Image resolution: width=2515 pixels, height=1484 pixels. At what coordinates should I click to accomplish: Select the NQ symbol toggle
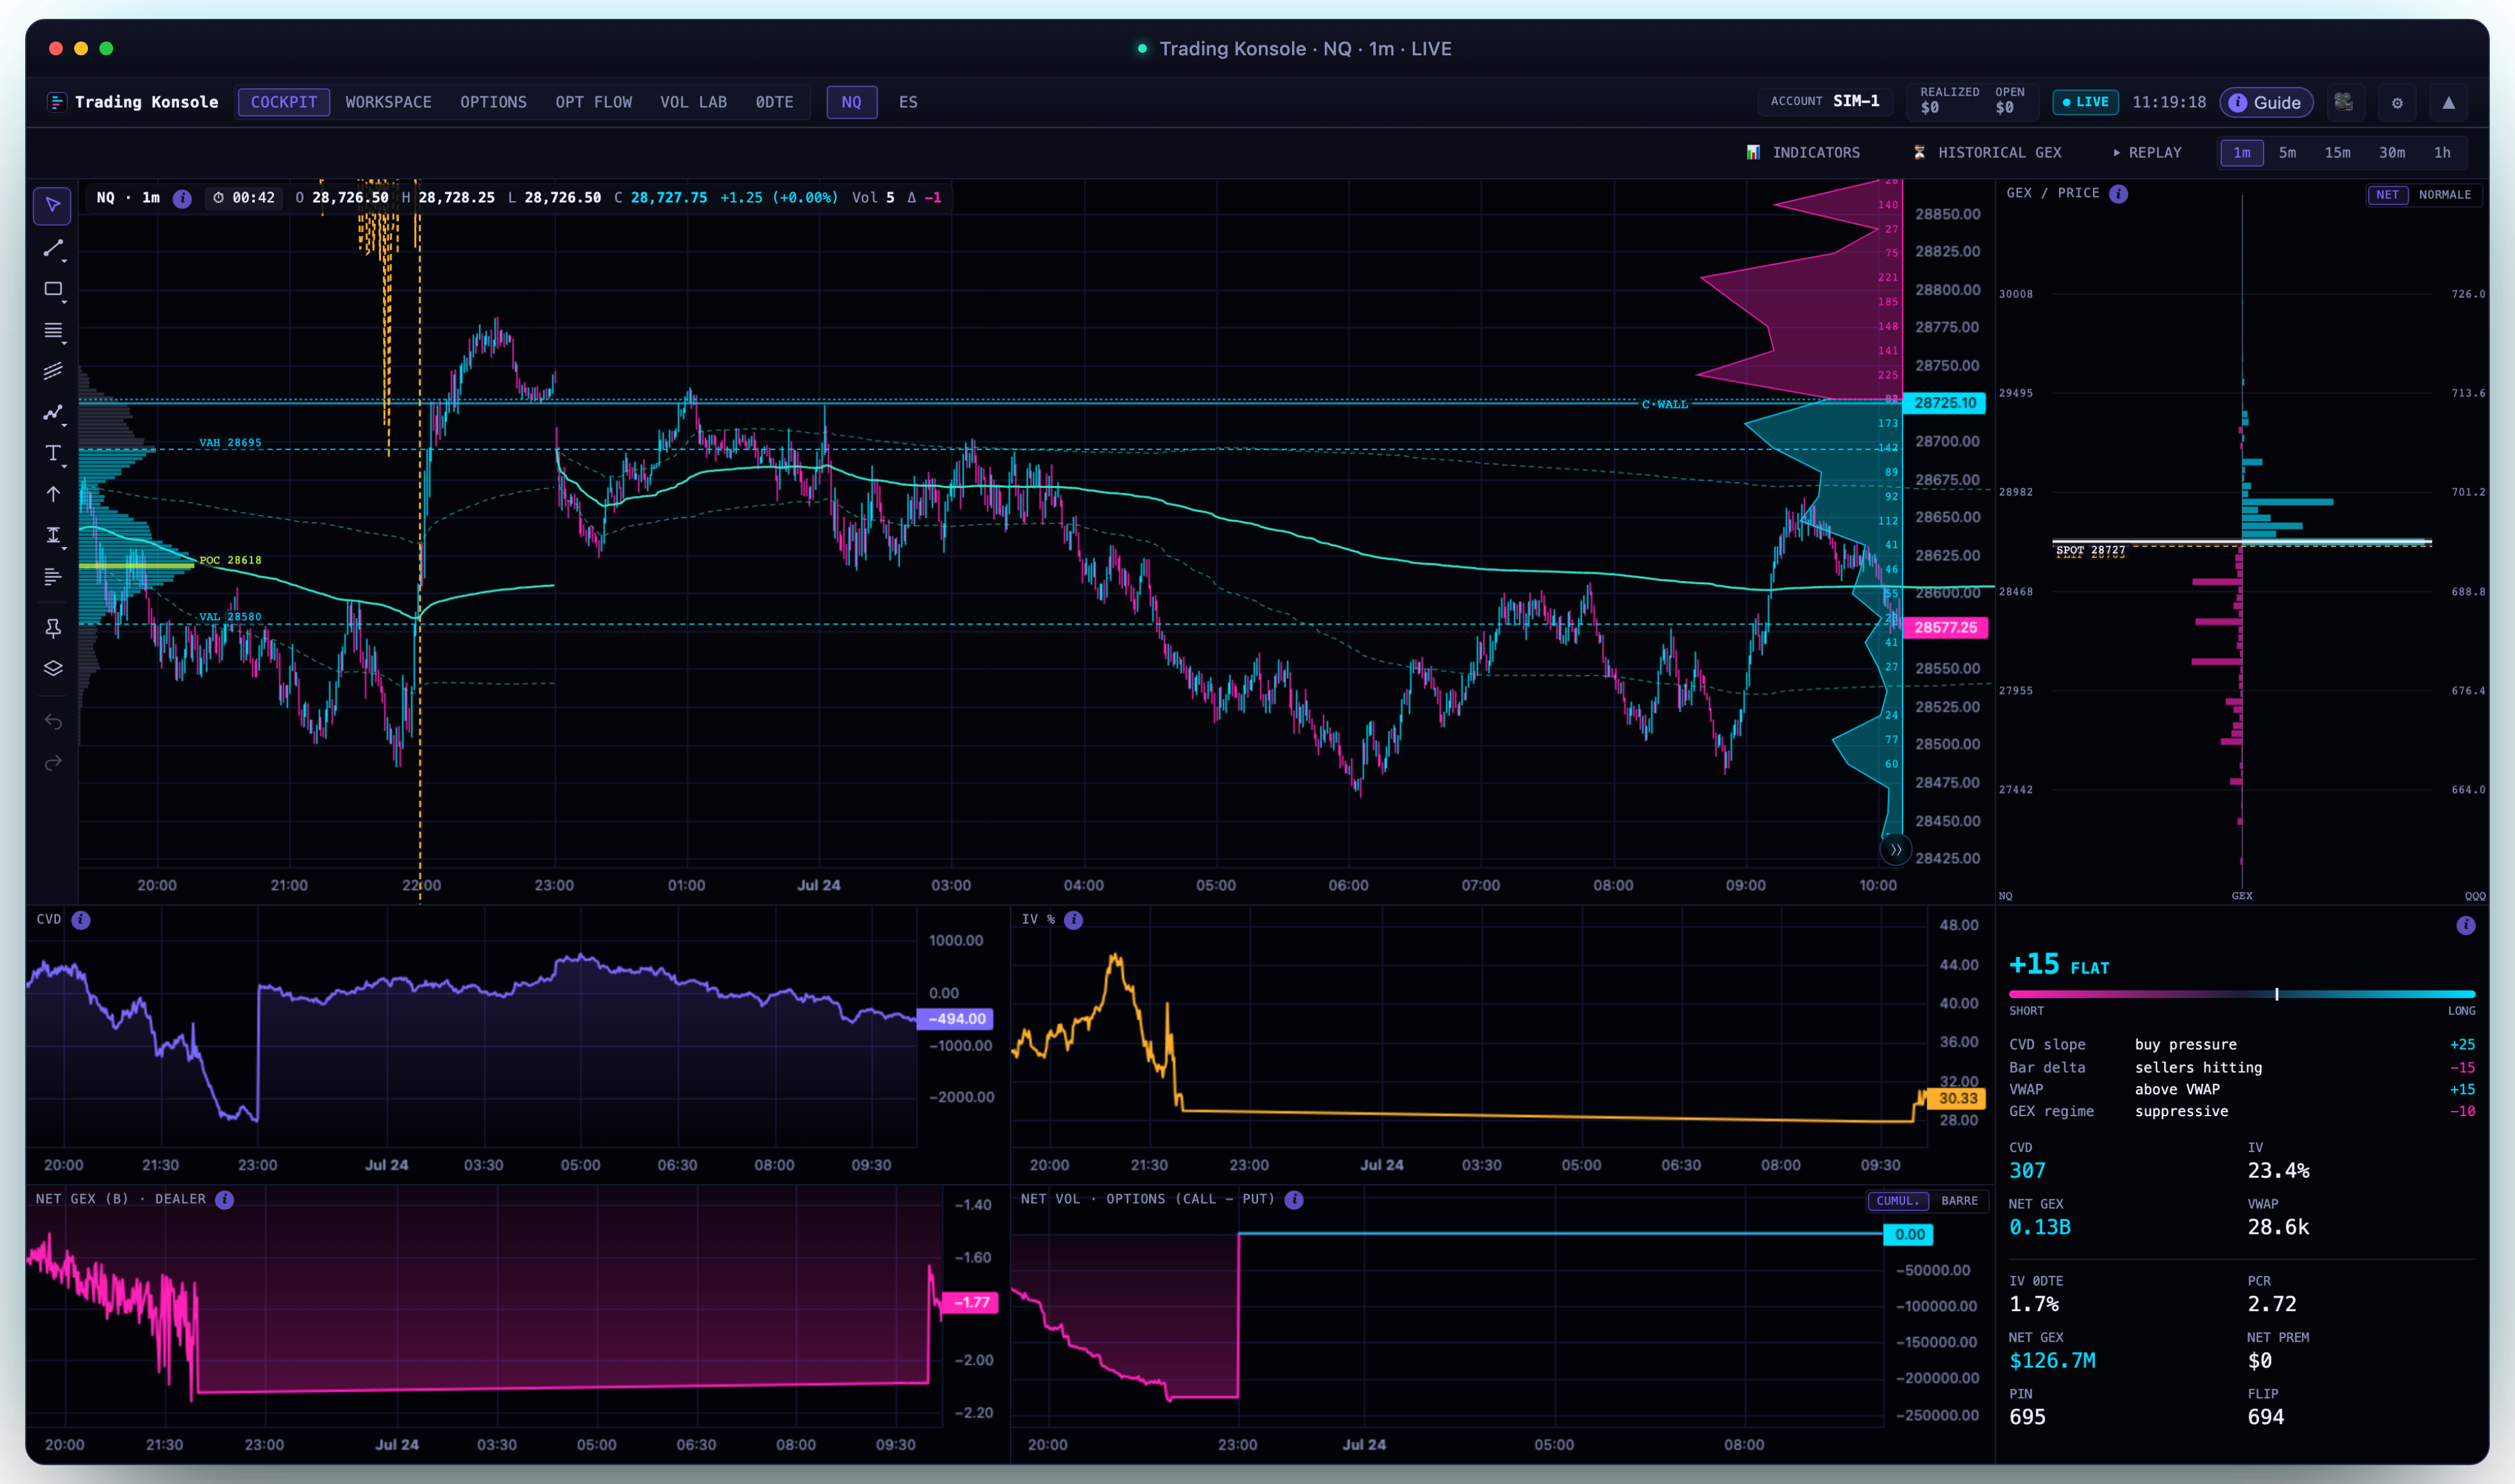tap(852, 102)
